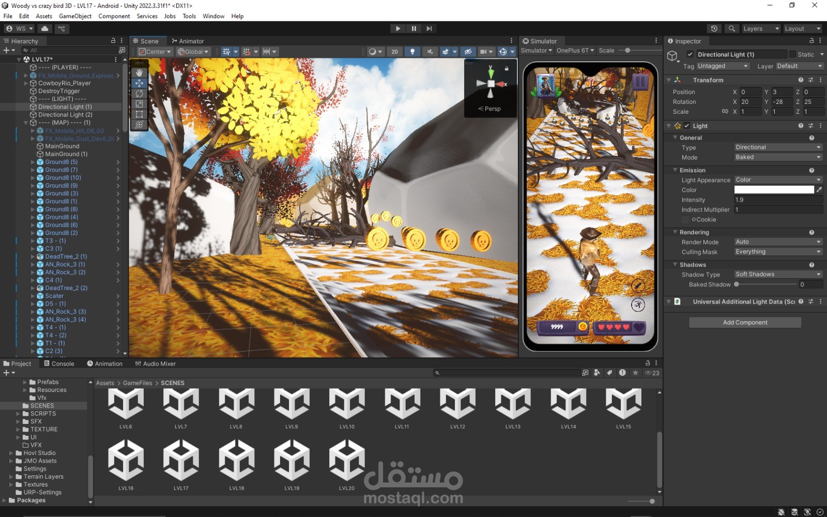Open the global search magnifier icon
Viewport: 827px width, 517px height.
[731, 28]
